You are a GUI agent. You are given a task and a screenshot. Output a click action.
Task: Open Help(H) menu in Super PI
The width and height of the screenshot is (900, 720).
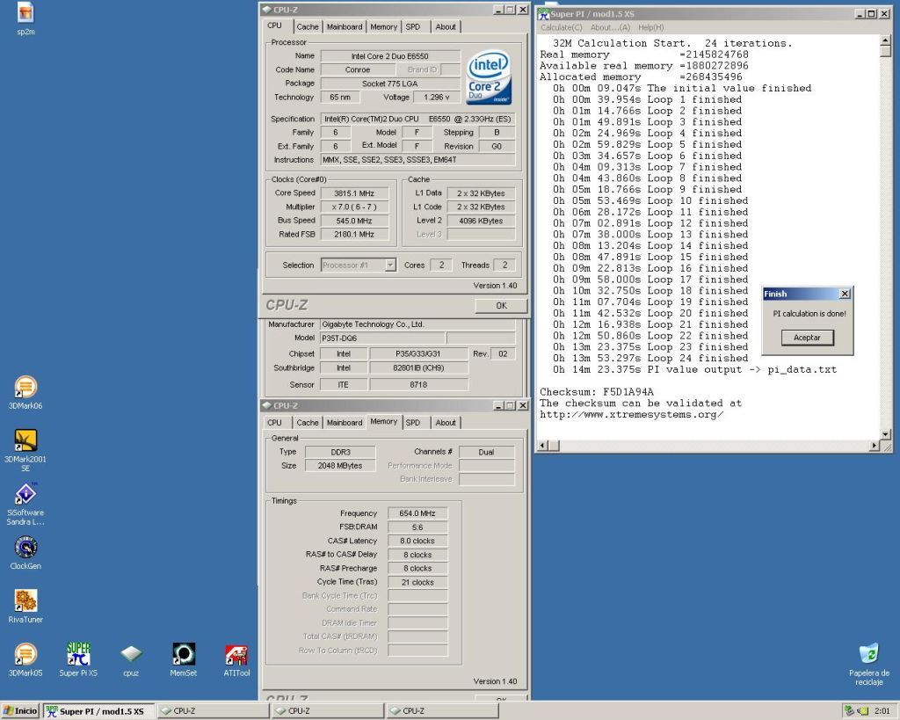click(651, 27)
